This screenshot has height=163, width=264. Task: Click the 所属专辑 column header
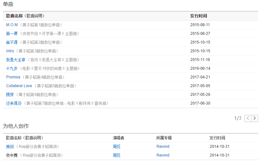click(x=164, y=138)
